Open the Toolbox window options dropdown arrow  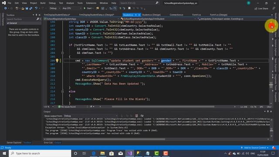pyautogui.click(x=33, y=15)
